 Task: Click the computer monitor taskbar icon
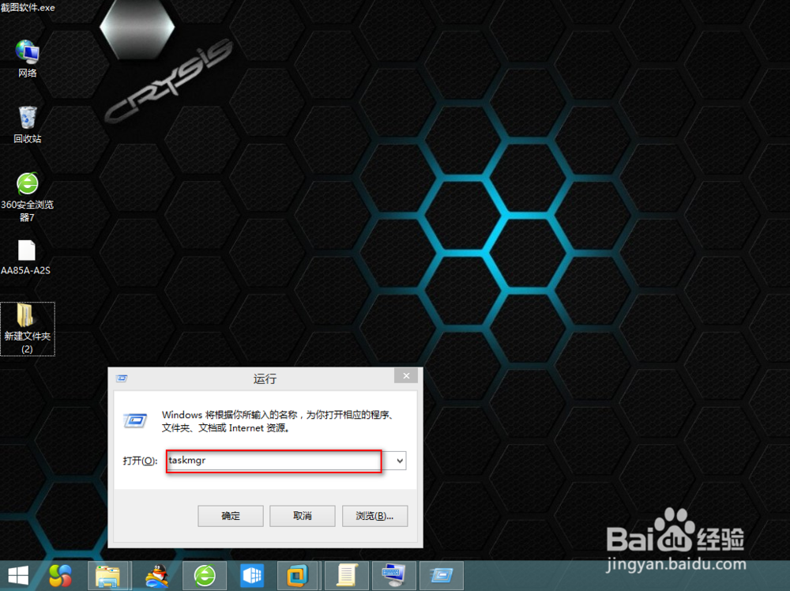[x=394, y=575]
